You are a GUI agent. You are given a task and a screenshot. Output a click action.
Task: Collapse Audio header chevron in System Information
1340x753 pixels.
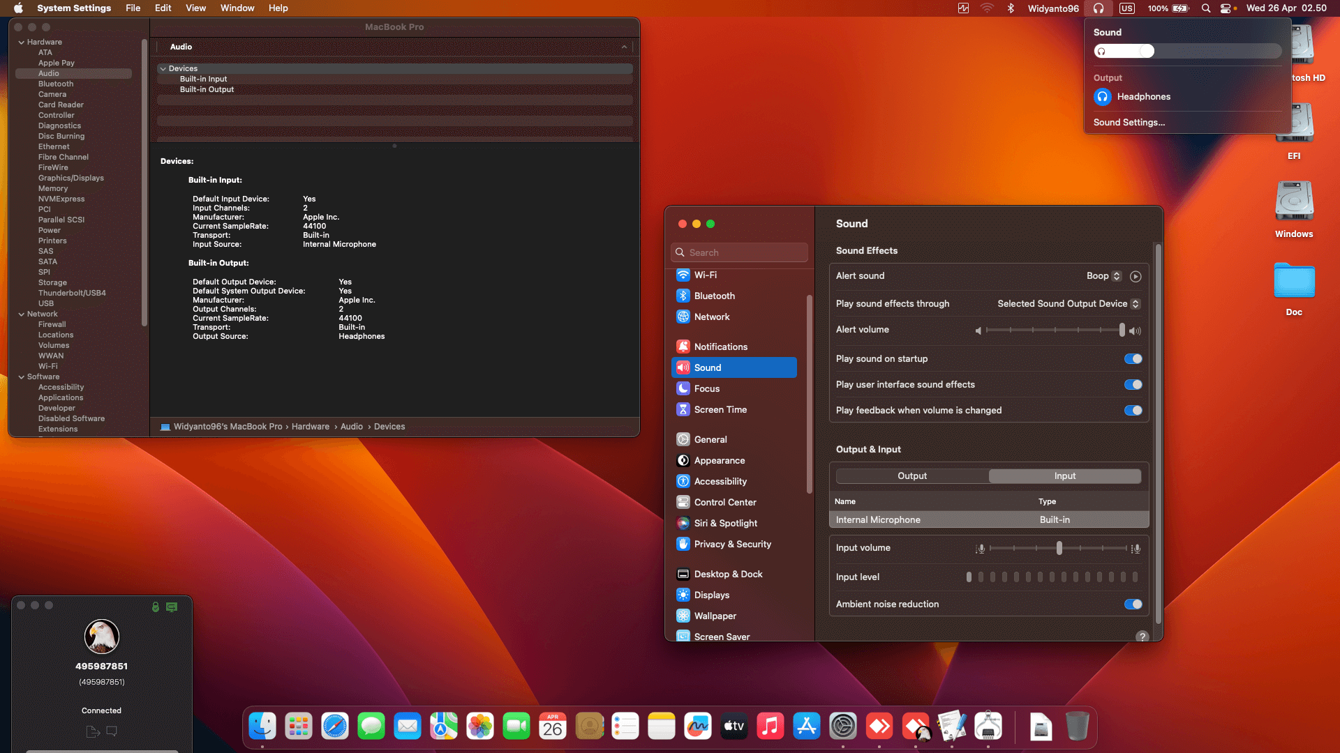point(624,47)
